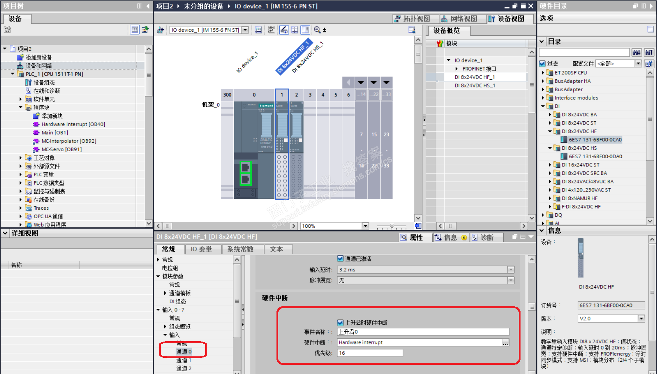Collapse the 模块参数 properties node
The width and height of the screenshot is (657, 374).
[158, 276]
